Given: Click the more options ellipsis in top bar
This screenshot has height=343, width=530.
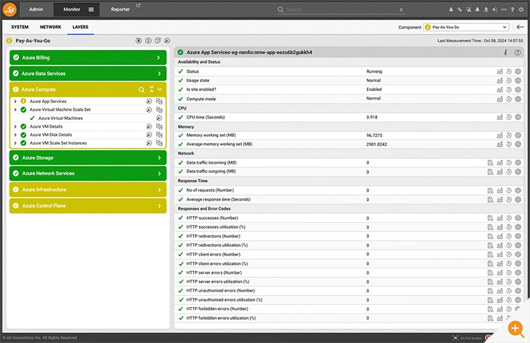Looking at the screenshot, I should point(504,10).
